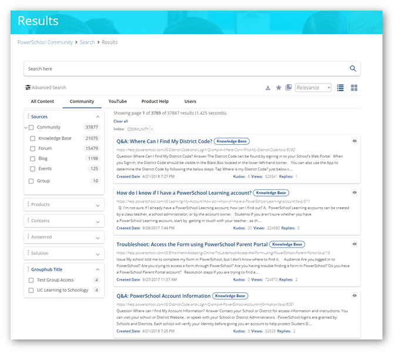Viewport: 396px width, 353px height.
Task: Open the Product Help tab
Action: pyautogui.click(x=155, y=101)
